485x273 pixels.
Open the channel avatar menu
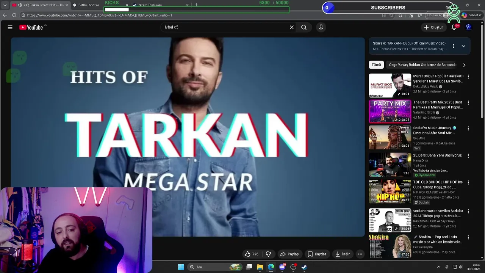(468, 27)
